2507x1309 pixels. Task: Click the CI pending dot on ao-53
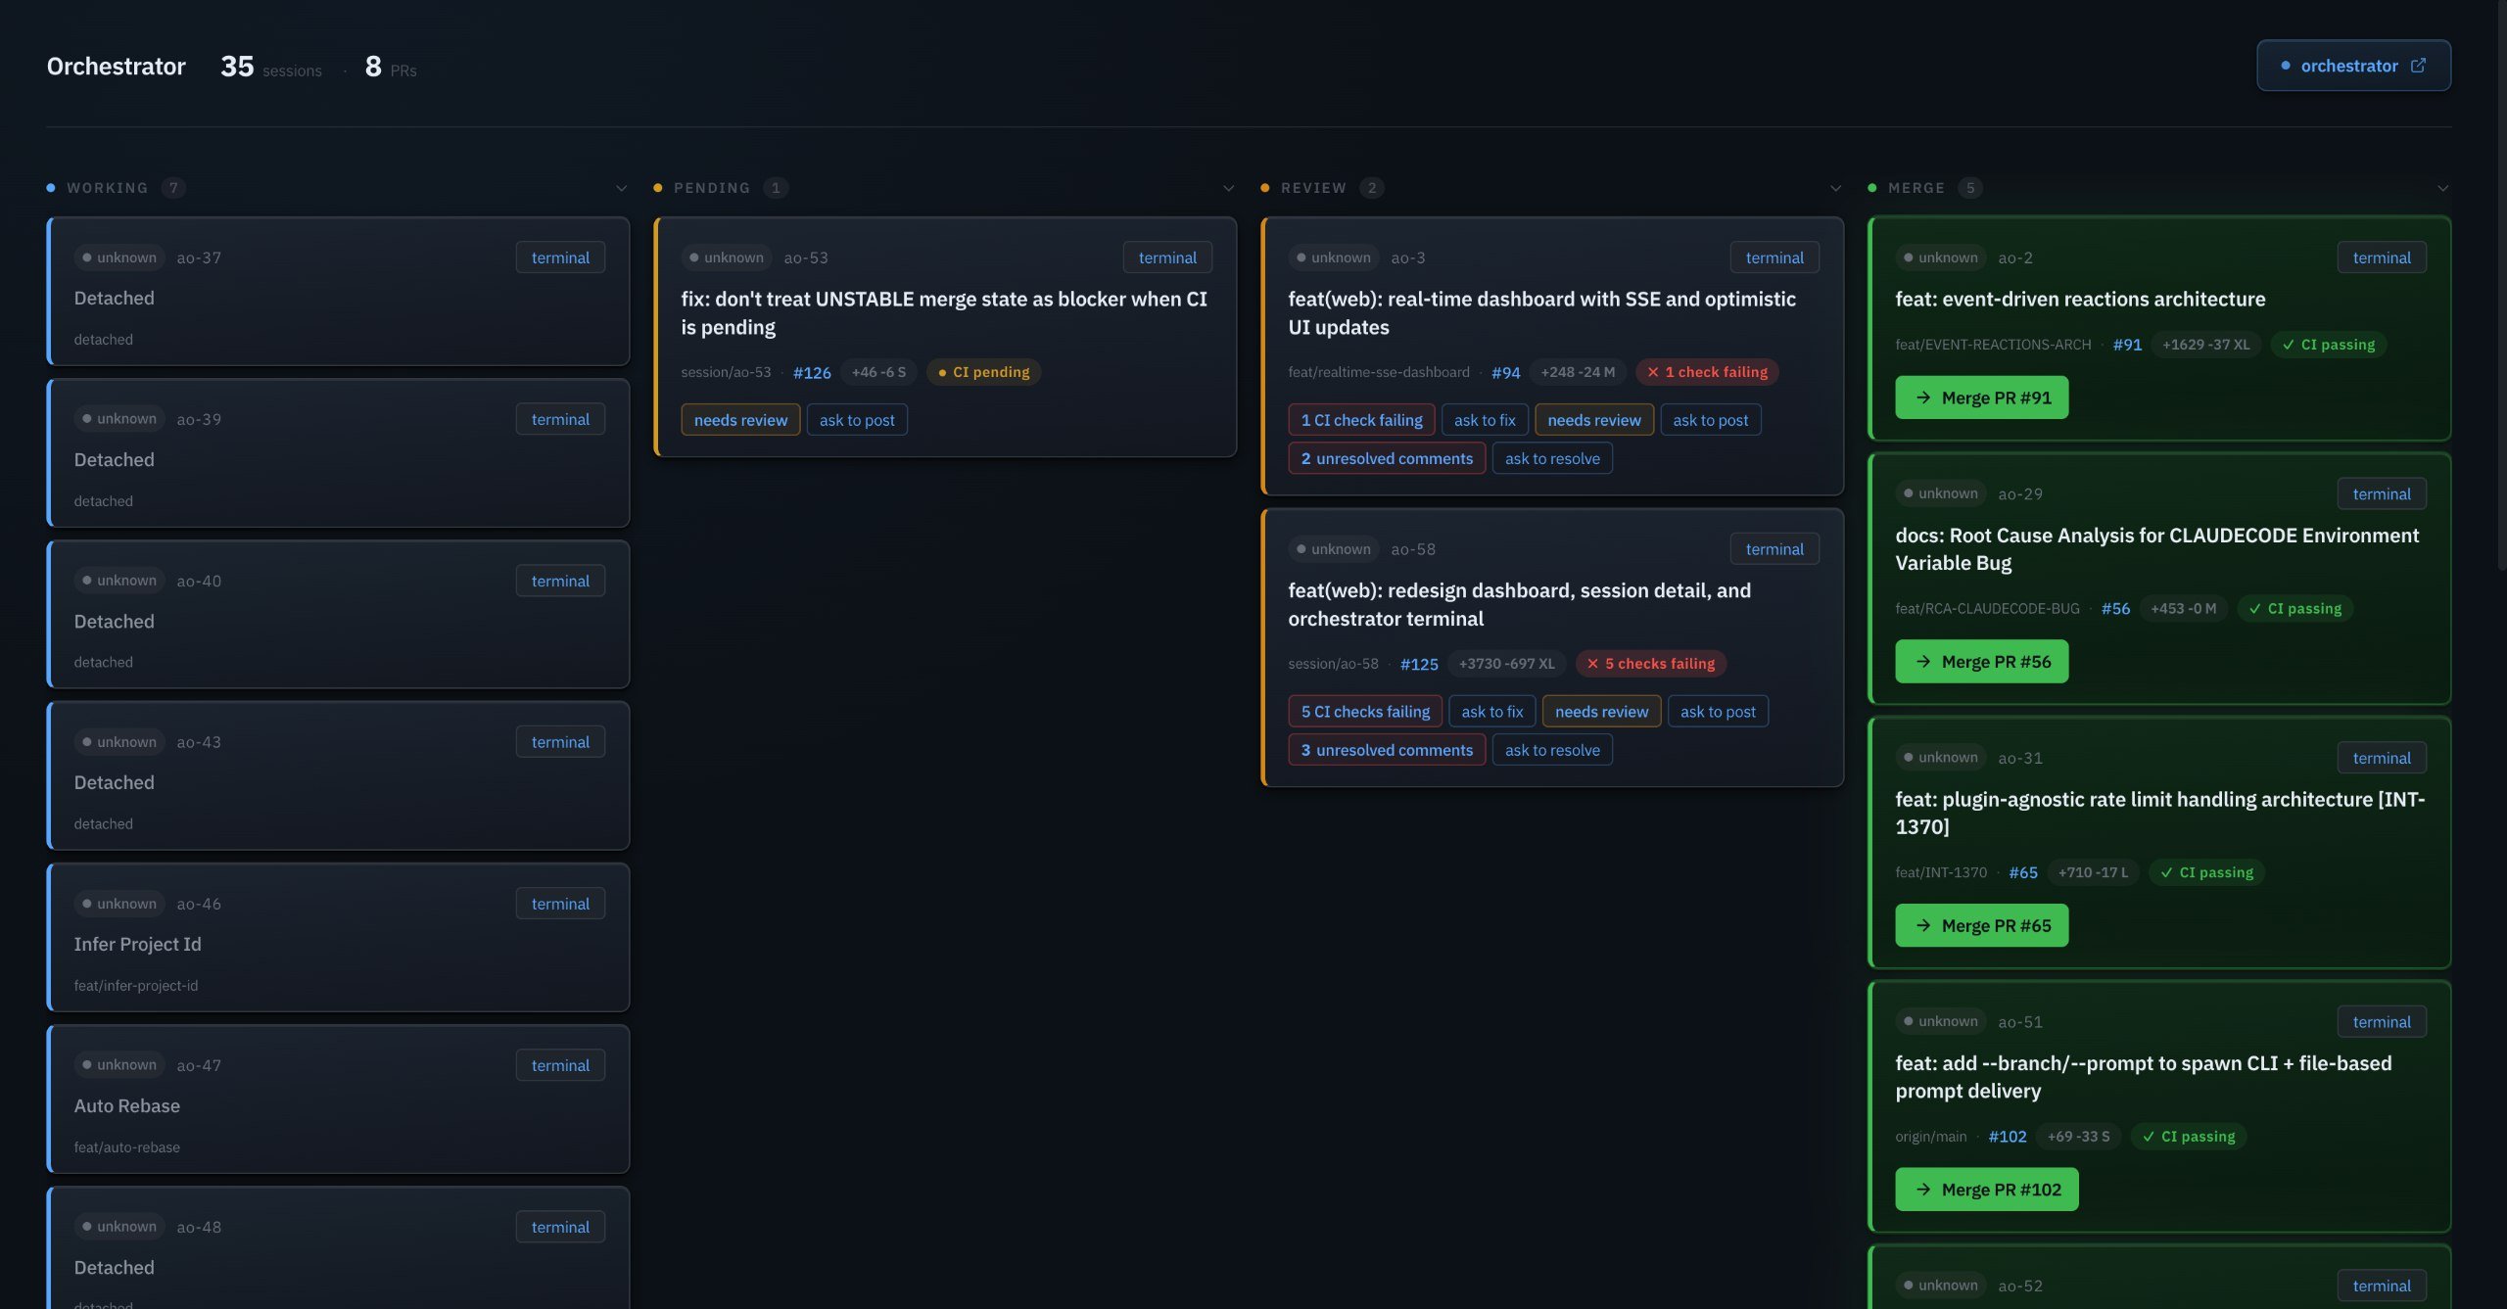tap(942, 372)
